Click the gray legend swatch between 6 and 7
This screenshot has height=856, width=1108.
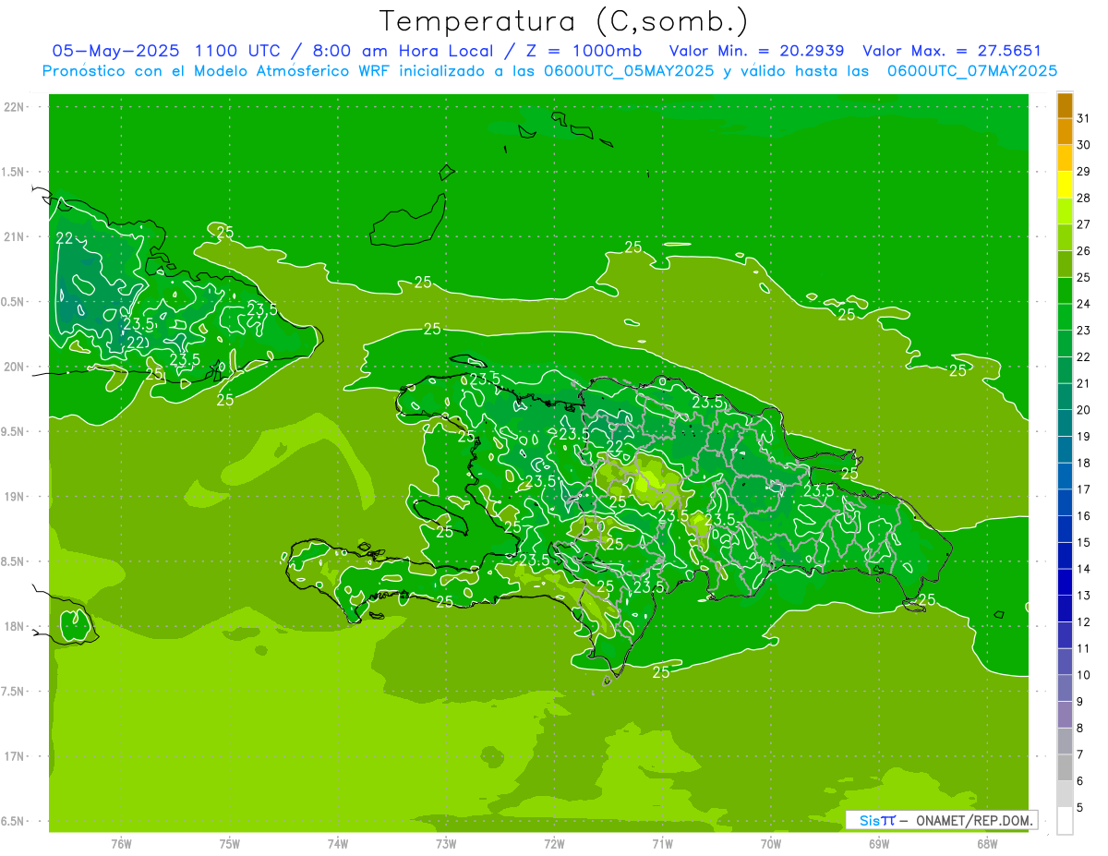[1065, 768]
